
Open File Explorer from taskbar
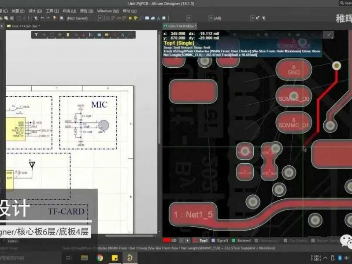click(x=85, y=258)
